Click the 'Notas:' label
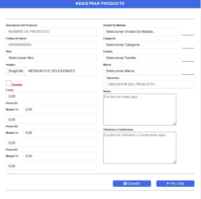The image size is (201, 199). (x=107, y=91)
